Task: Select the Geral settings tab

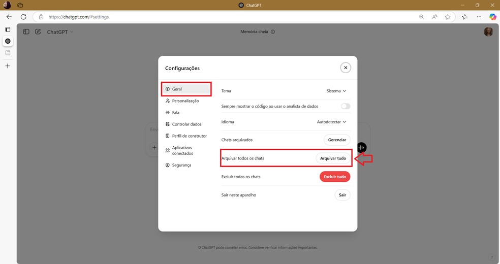Action: [186, 89]
